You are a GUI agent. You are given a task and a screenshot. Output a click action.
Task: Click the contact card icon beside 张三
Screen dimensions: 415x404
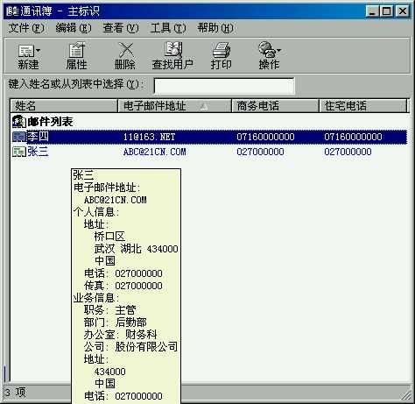tap(19, 152)
